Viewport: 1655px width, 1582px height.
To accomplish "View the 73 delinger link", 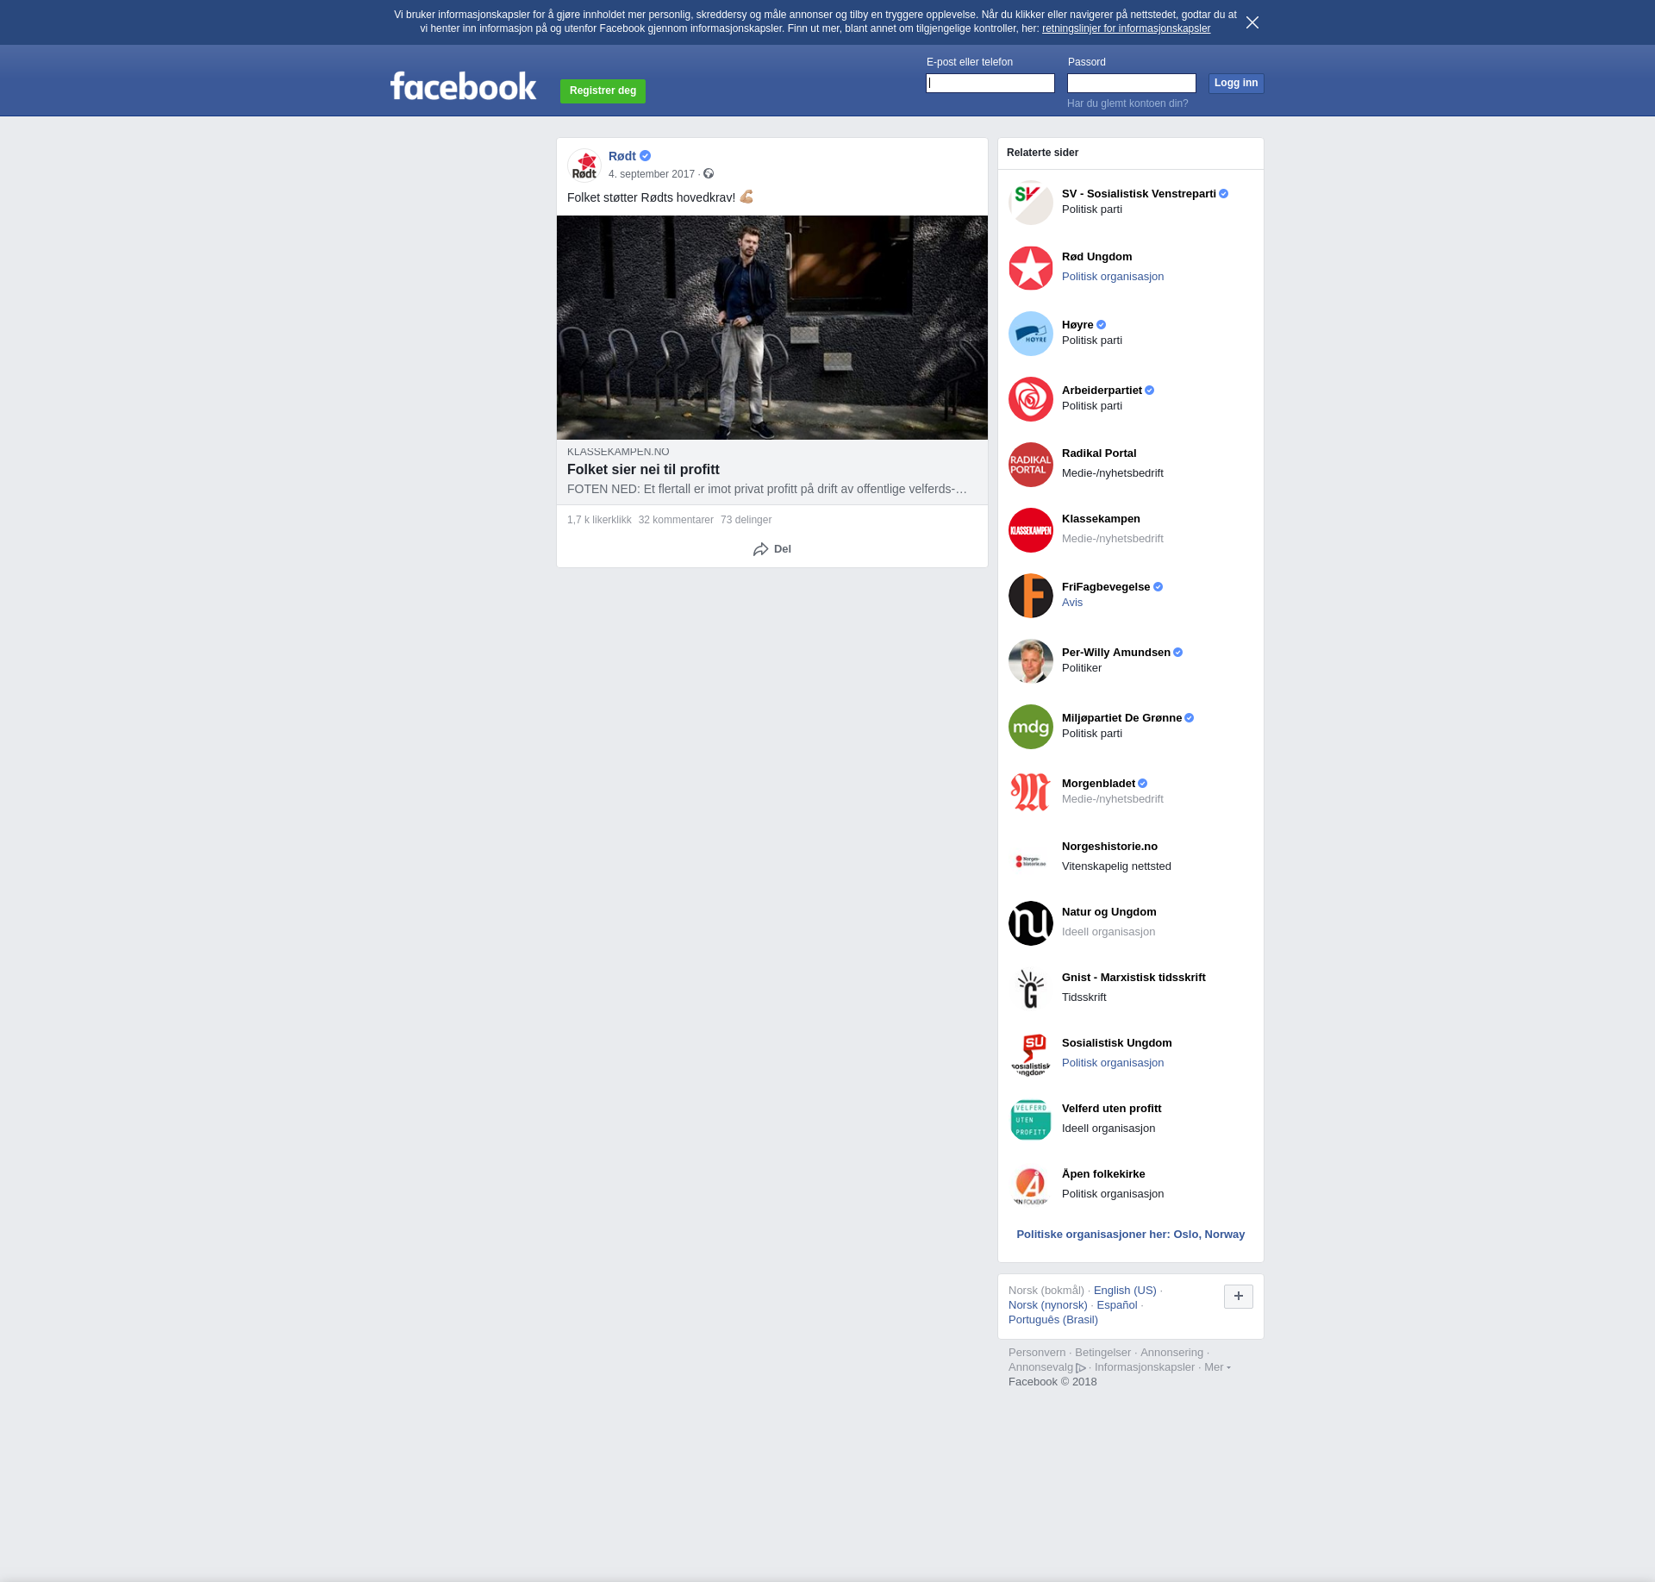I will coord(746,520).
